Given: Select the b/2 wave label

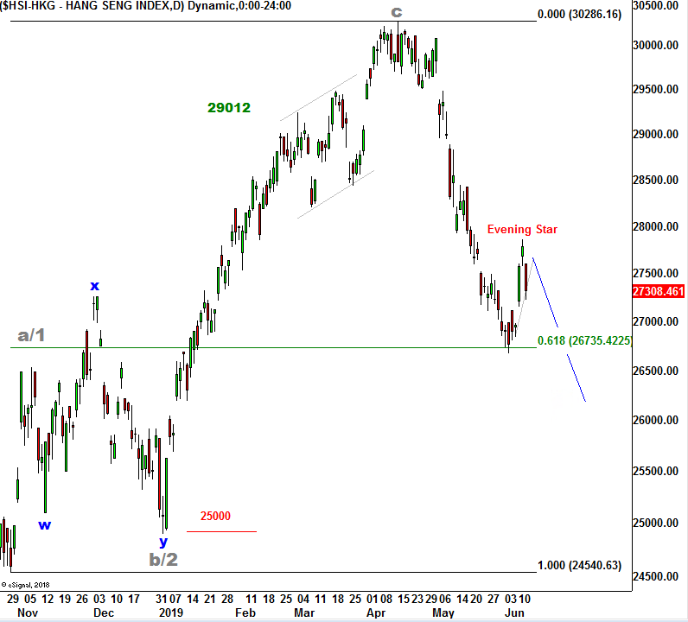Looking at the screenshot, I should pyautogui.click(x=163, y=559).
